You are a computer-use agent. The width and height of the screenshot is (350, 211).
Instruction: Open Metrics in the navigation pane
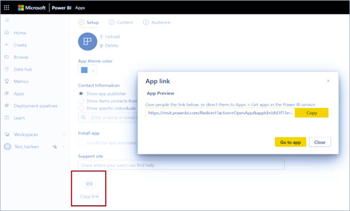(x=21, y=81)
